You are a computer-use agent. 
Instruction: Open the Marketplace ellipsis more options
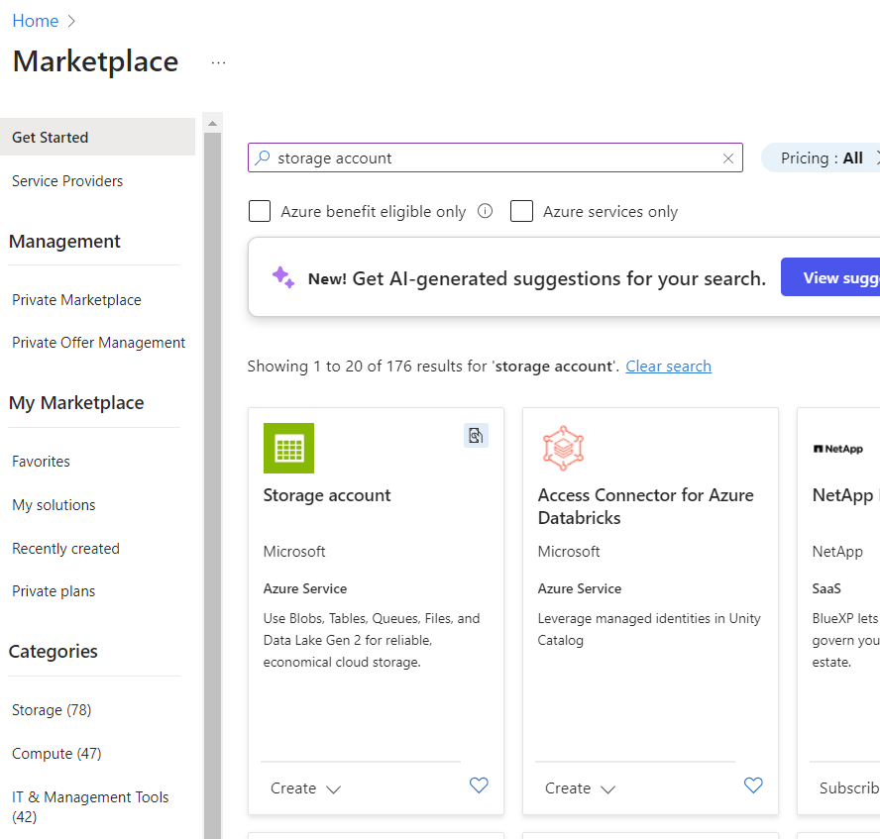(x=218, y=62)
